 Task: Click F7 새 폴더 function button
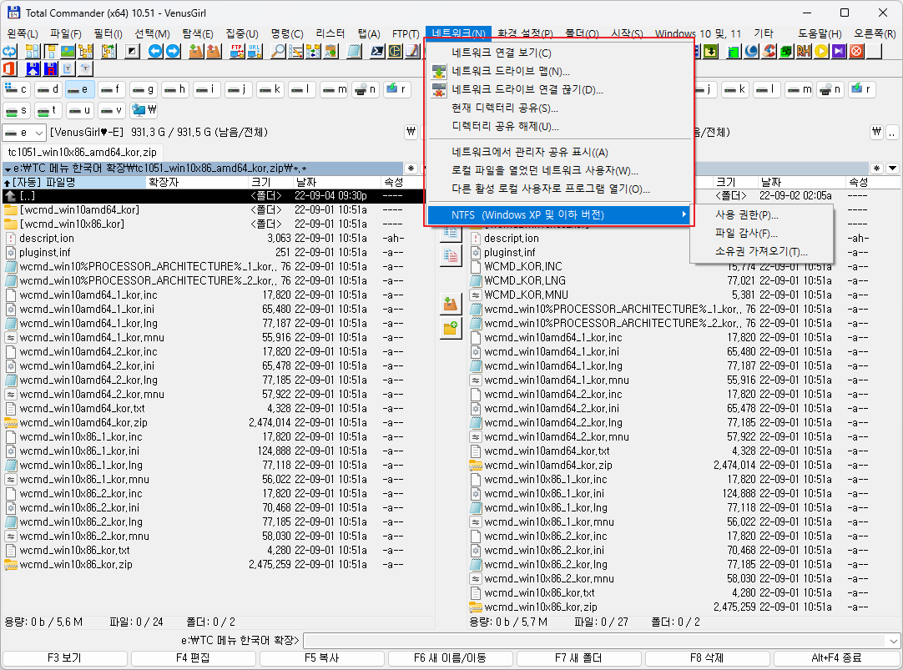579,658
